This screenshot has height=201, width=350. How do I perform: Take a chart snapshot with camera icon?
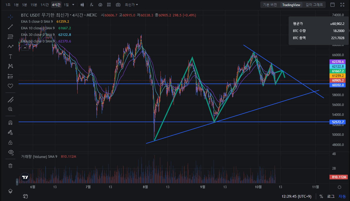tap(118, 5)
